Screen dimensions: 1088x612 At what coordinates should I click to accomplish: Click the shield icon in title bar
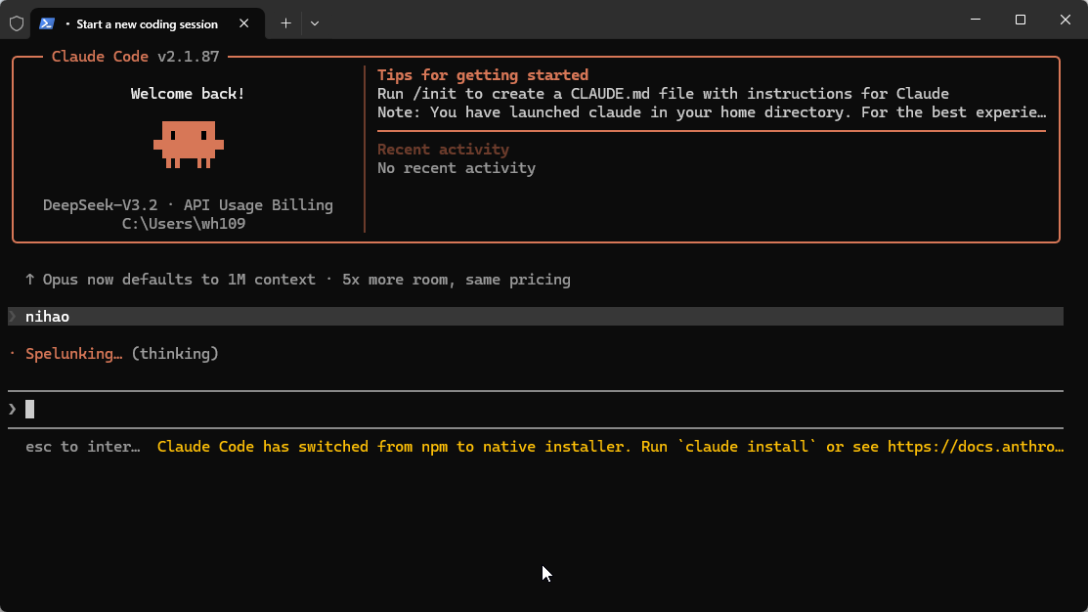17,23
